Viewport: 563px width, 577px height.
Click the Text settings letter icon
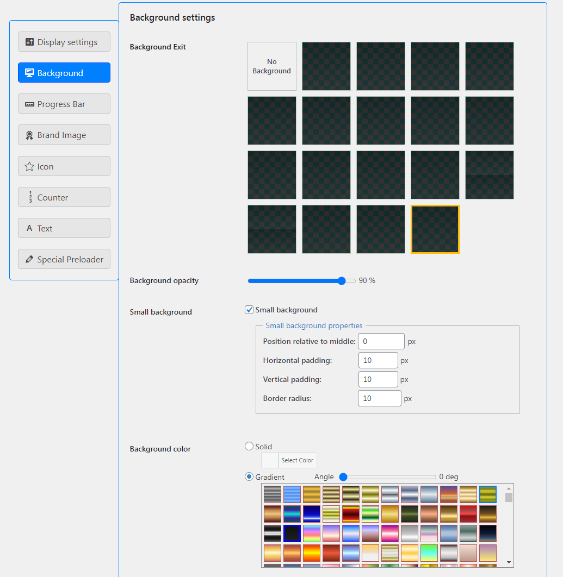click(x=29, y=228)
